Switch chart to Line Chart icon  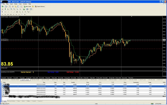point(8,9)
